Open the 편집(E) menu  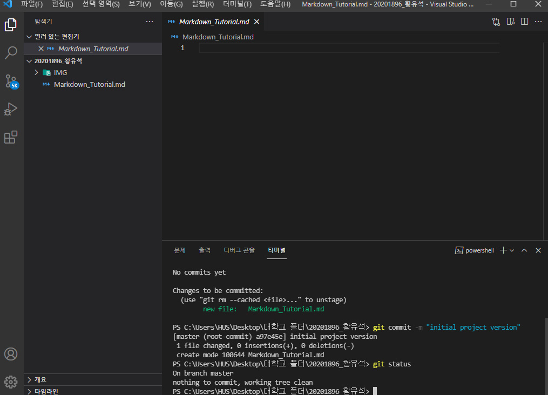pos(62,4)
